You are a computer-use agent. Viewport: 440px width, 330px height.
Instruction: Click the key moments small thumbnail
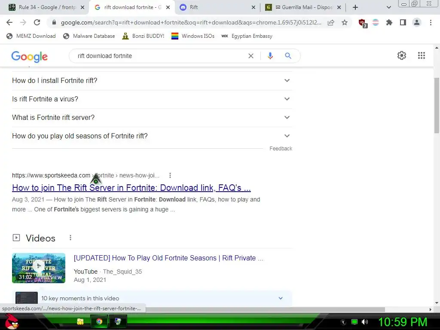tap(27, 298)
